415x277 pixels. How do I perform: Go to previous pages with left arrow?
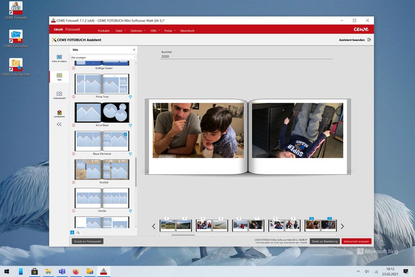pyautogui.click(x=154, y=226)
